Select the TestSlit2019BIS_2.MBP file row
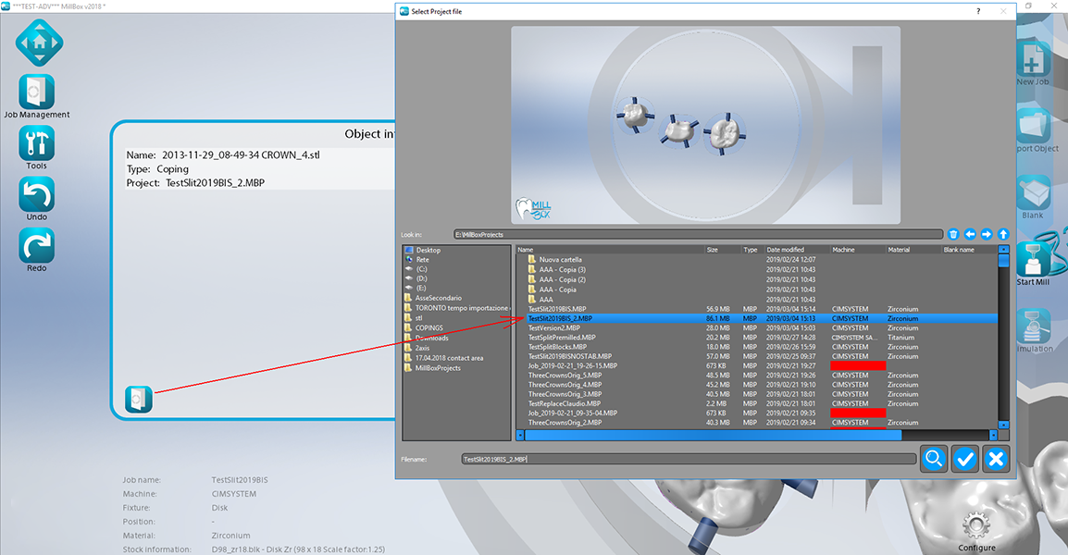 point(756,318)
